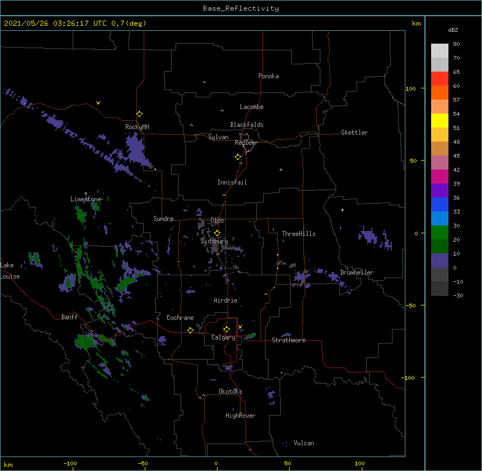Screen dimensions: 482x471
Task: Select the 51 dBZ yellow color swatch
Action: (x=440, y=120)
